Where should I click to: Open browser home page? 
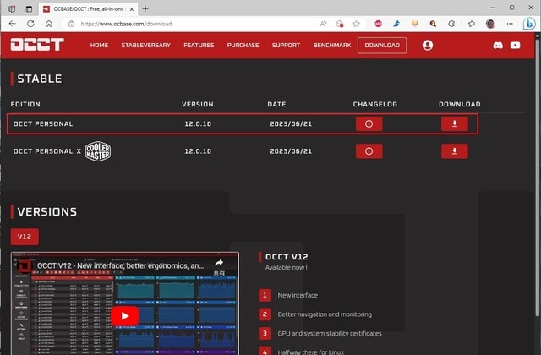click(49, 24)
